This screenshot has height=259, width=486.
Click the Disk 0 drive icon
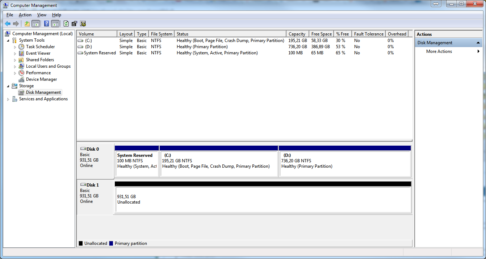tap(83, 149)
